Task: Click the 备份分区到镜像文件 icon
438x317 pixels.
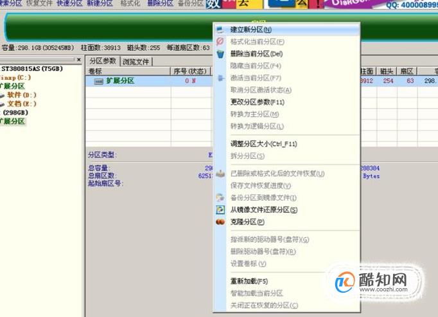Action: click(x=220, y=197)
